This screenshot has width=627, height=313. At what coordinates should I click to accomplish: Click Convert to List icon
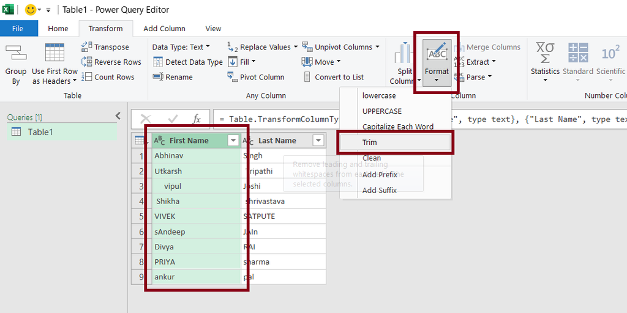coord(307,76)
